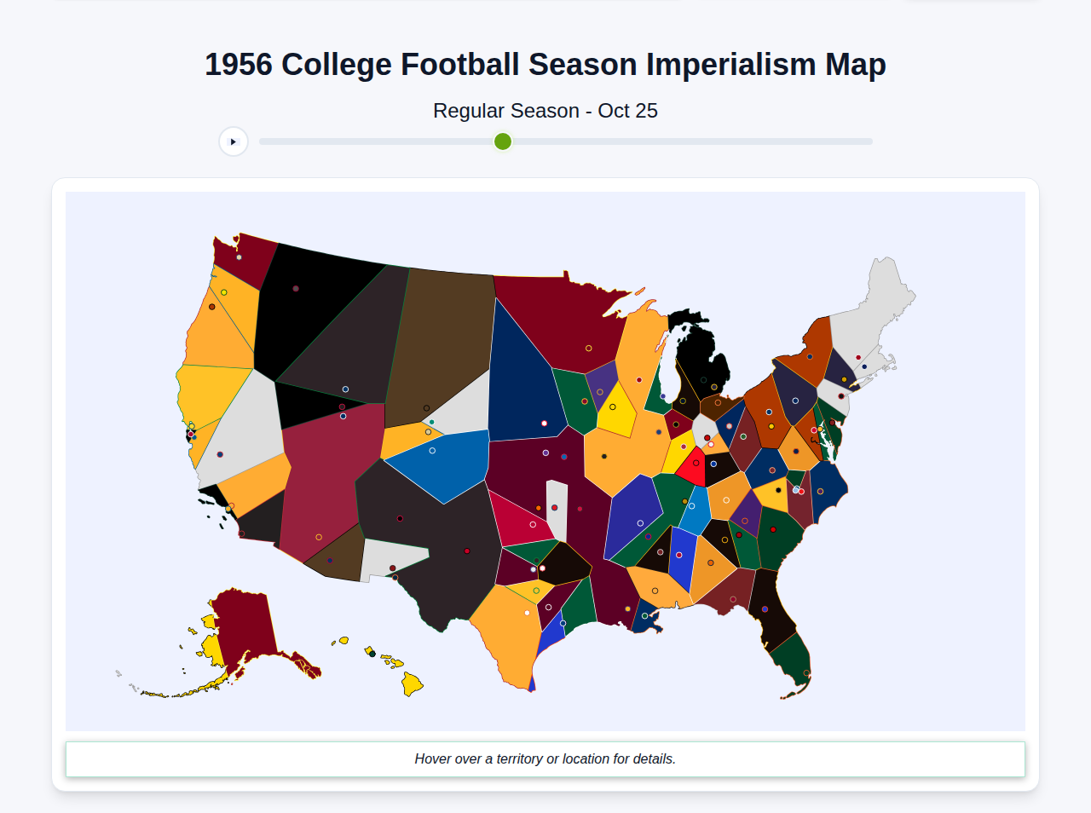Click the dark green team marker on Oahu, Hawaii

pyautogui.click(x=372, y=654)
